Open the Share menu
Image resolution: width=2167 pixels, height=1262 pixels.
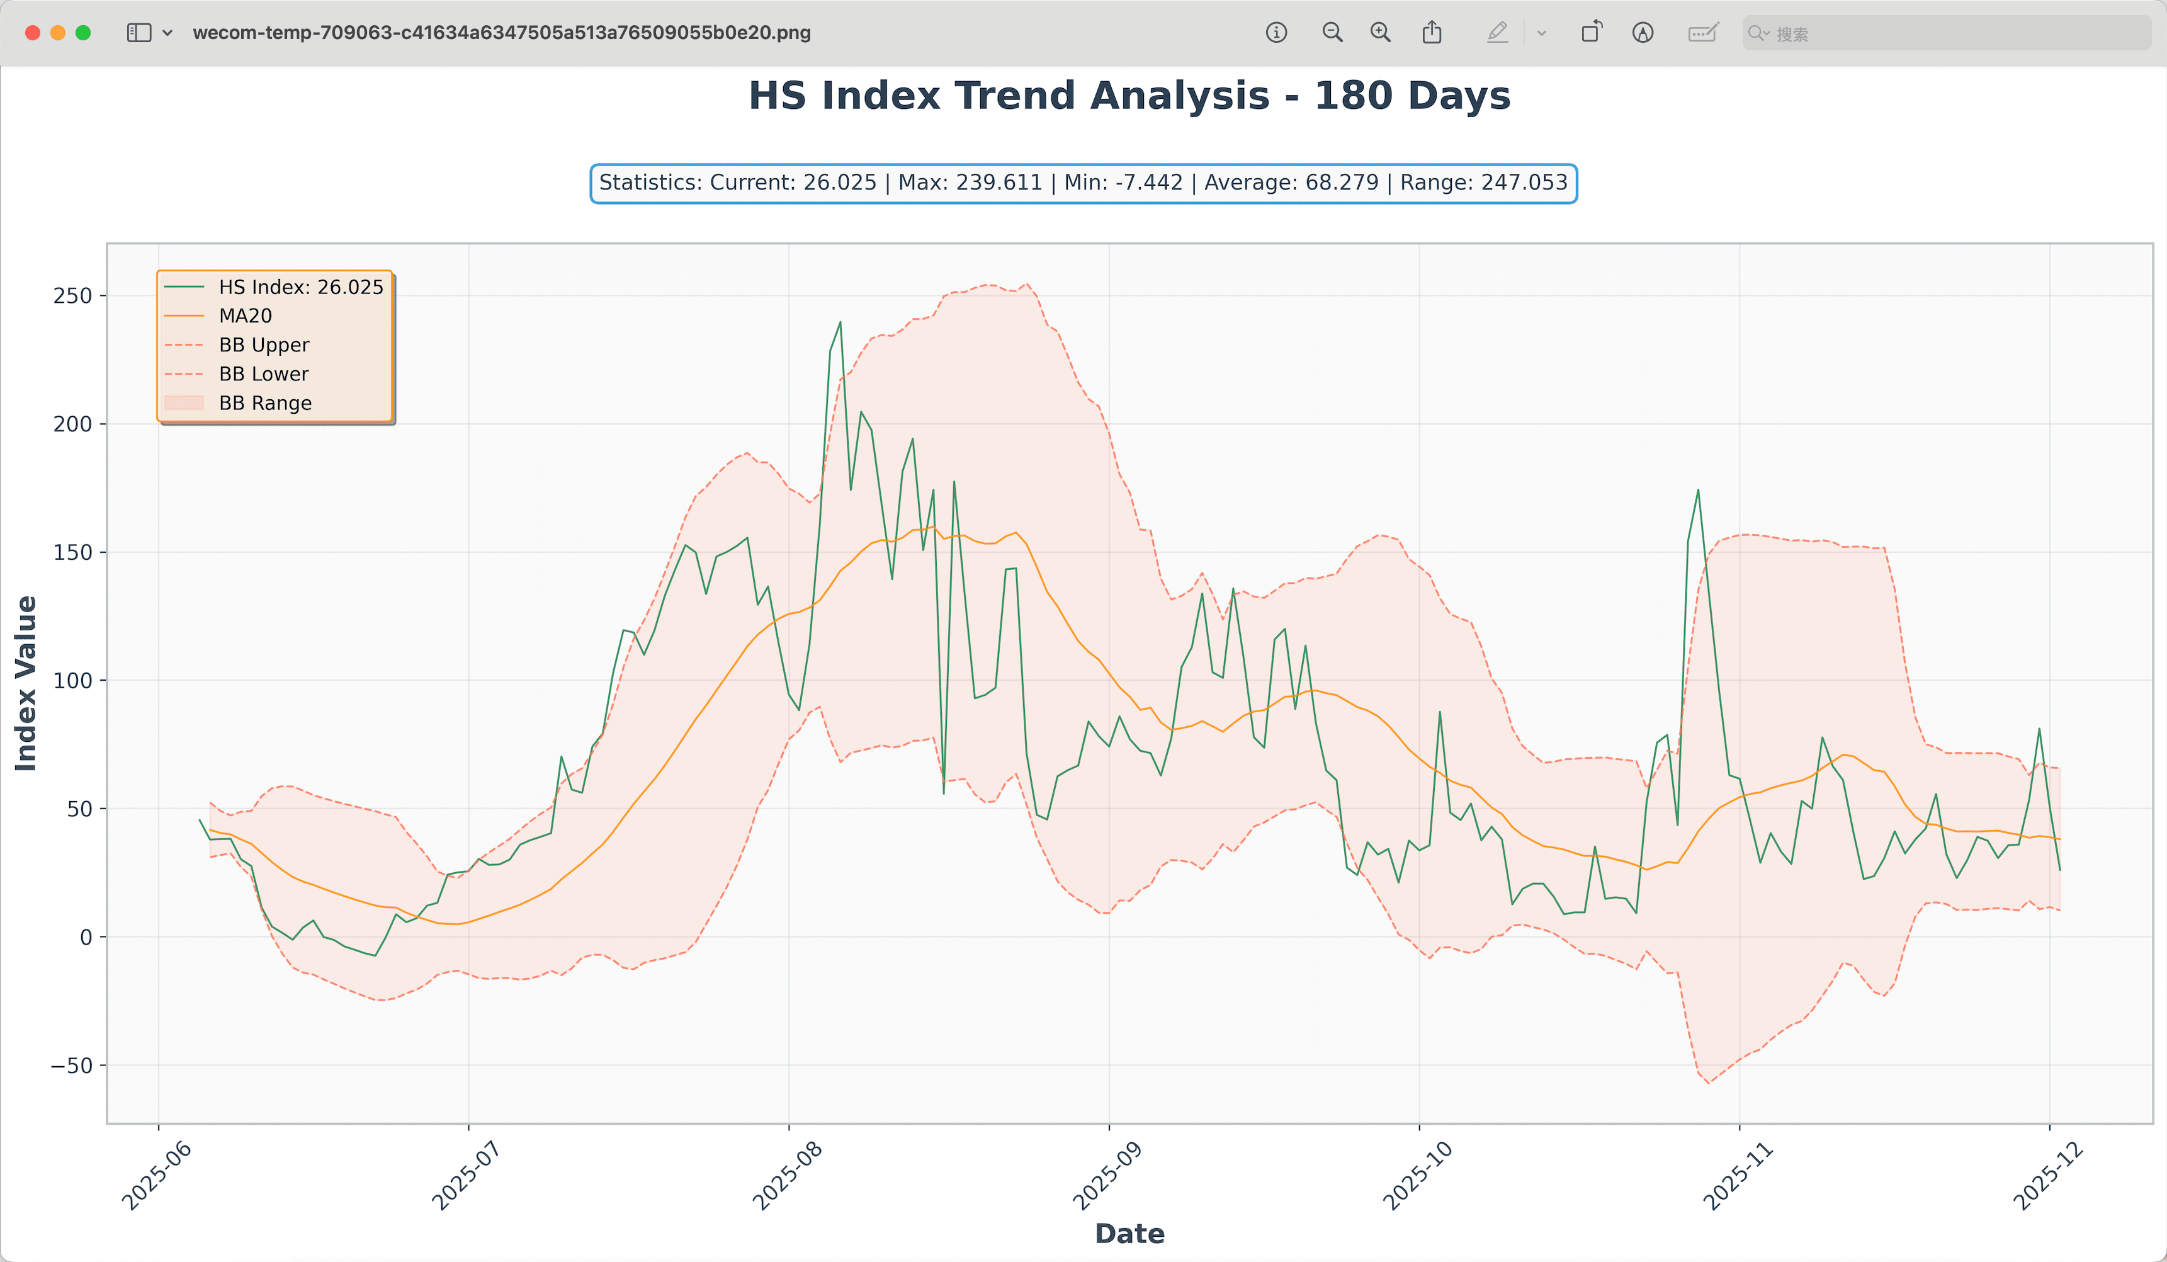[1432, 33]
